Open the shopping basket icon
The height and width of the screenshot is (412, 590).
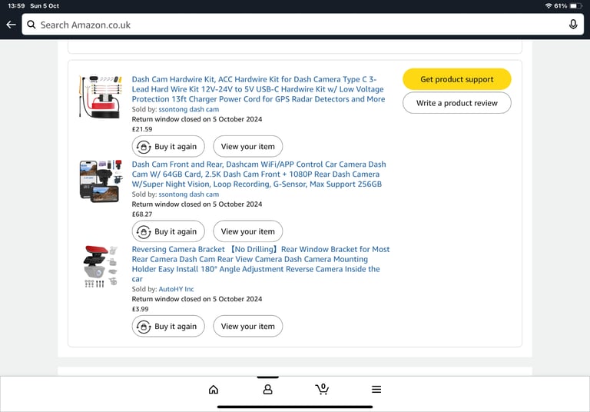click(322, 389)
